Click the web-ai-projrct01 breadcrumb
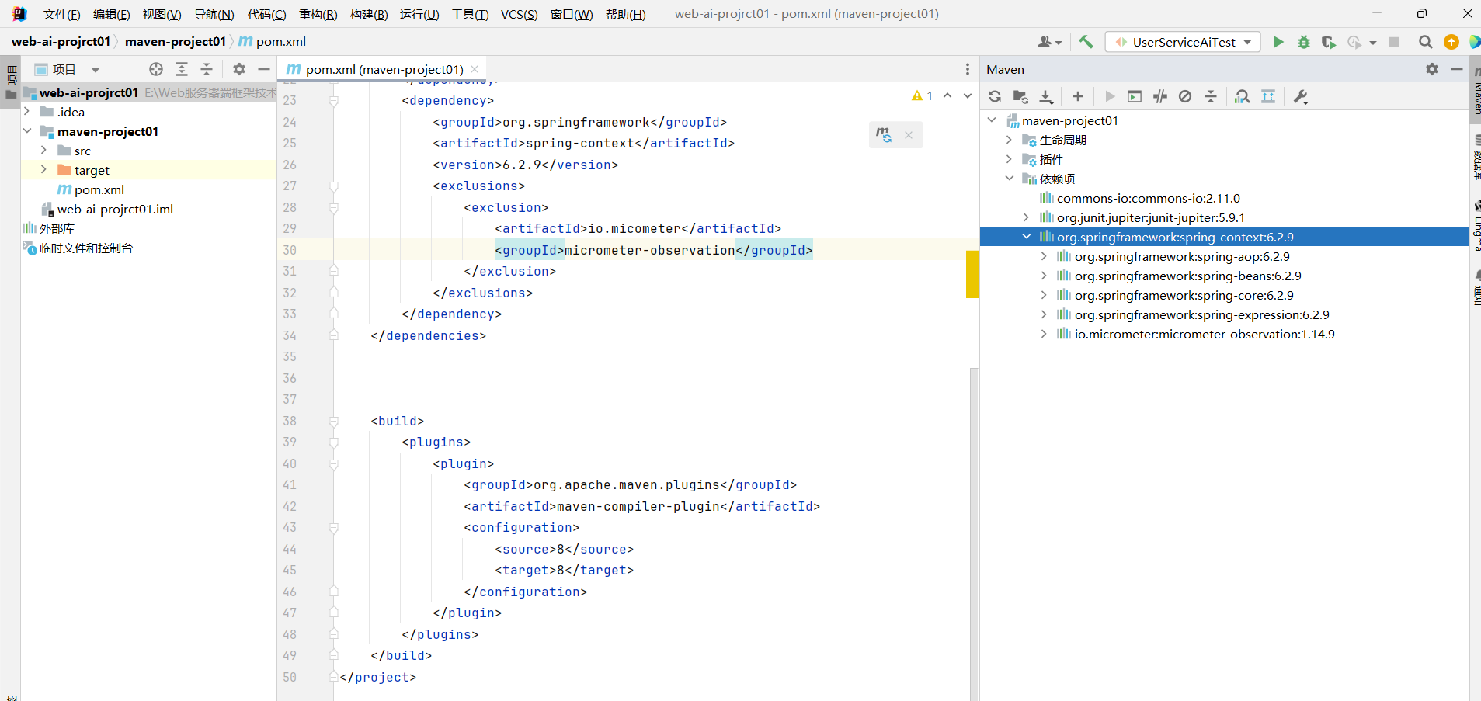 (61, 41)
